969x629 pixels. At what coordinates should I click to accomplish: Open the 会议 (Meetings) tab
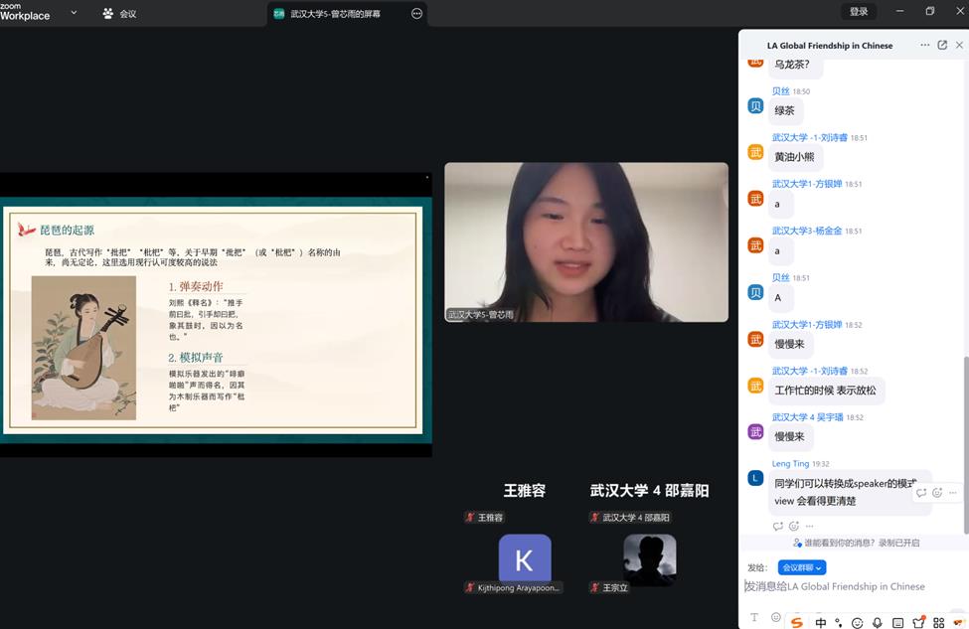pyautogui.click(x=119, y=14)
